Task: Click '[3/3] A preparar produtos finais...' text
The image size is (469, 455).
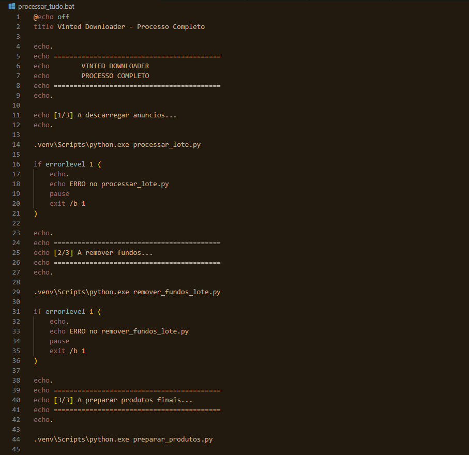Action: [123, 400]
